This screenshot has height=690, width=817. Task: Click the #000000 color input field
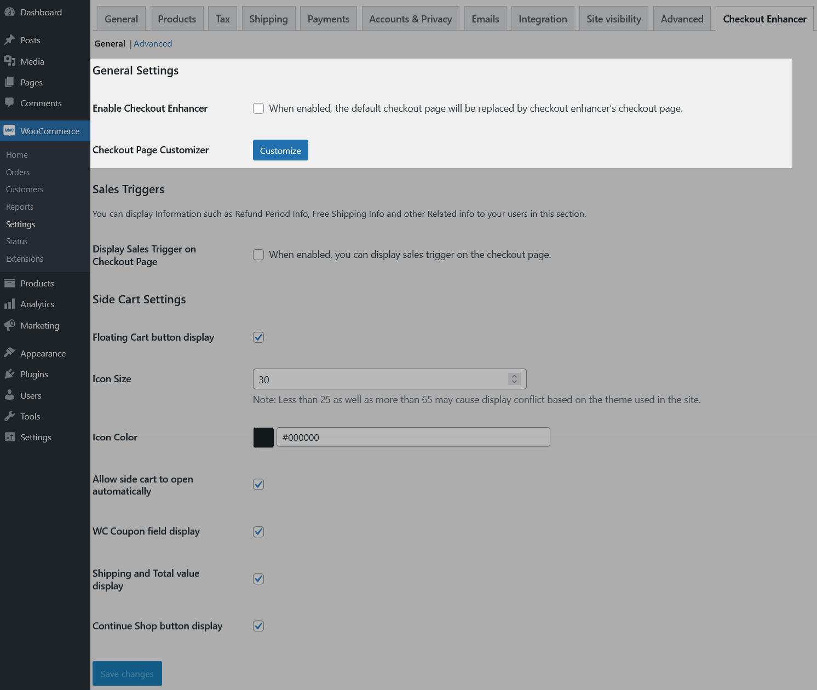pos(413,437)
